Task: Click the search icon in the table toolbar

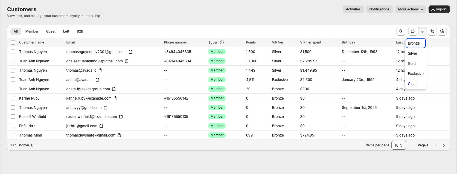Action: [x=400, y=31]
